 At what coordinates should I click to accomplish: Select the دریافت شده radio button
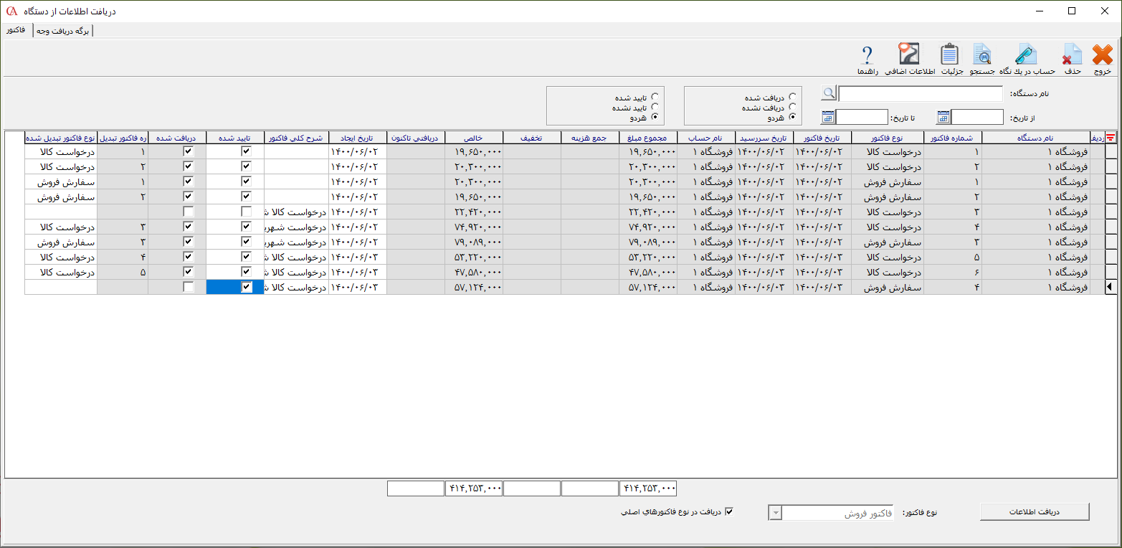pos(792,97)
